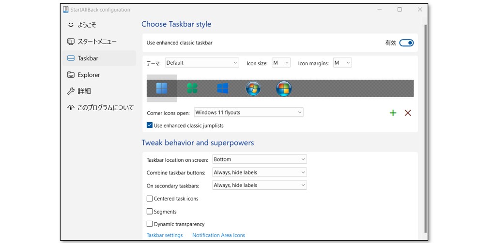
Task: Click the Taskbar location on screen label
Action: click(x=177, y=160)
